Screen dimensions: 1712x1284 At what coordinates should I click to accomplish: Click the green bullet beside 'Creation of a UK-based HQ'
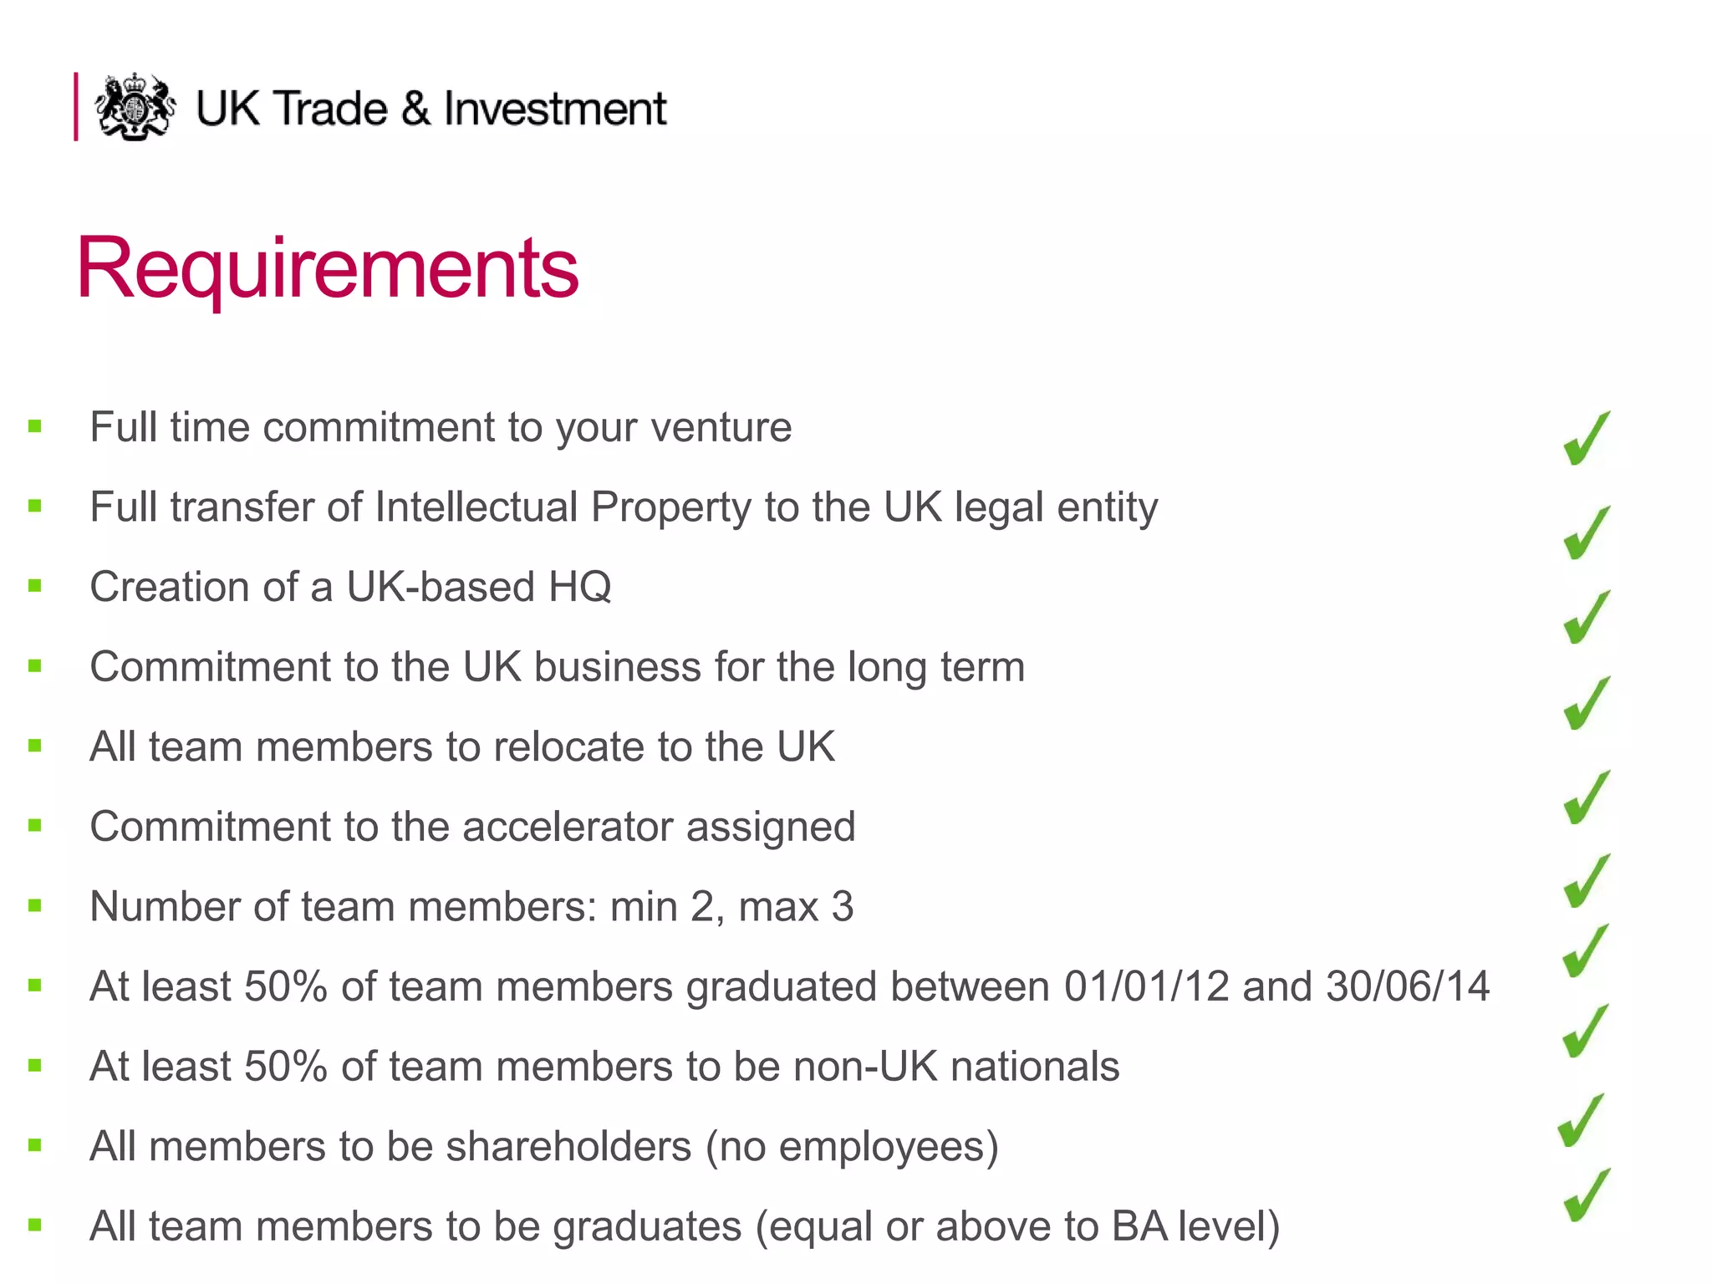coord(34,587)
